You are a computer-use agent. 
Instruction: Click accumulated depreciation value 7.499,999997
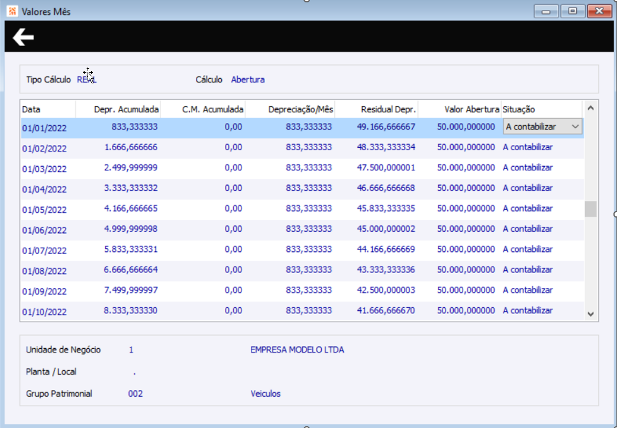click(x=131, y=290)
